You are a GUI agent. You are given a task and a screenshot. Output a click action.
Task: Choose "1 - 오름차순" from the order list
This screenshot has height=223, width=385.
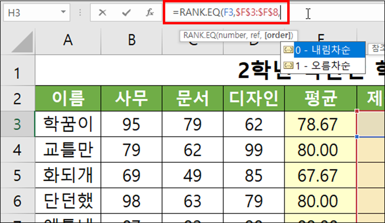click(322, 65)
